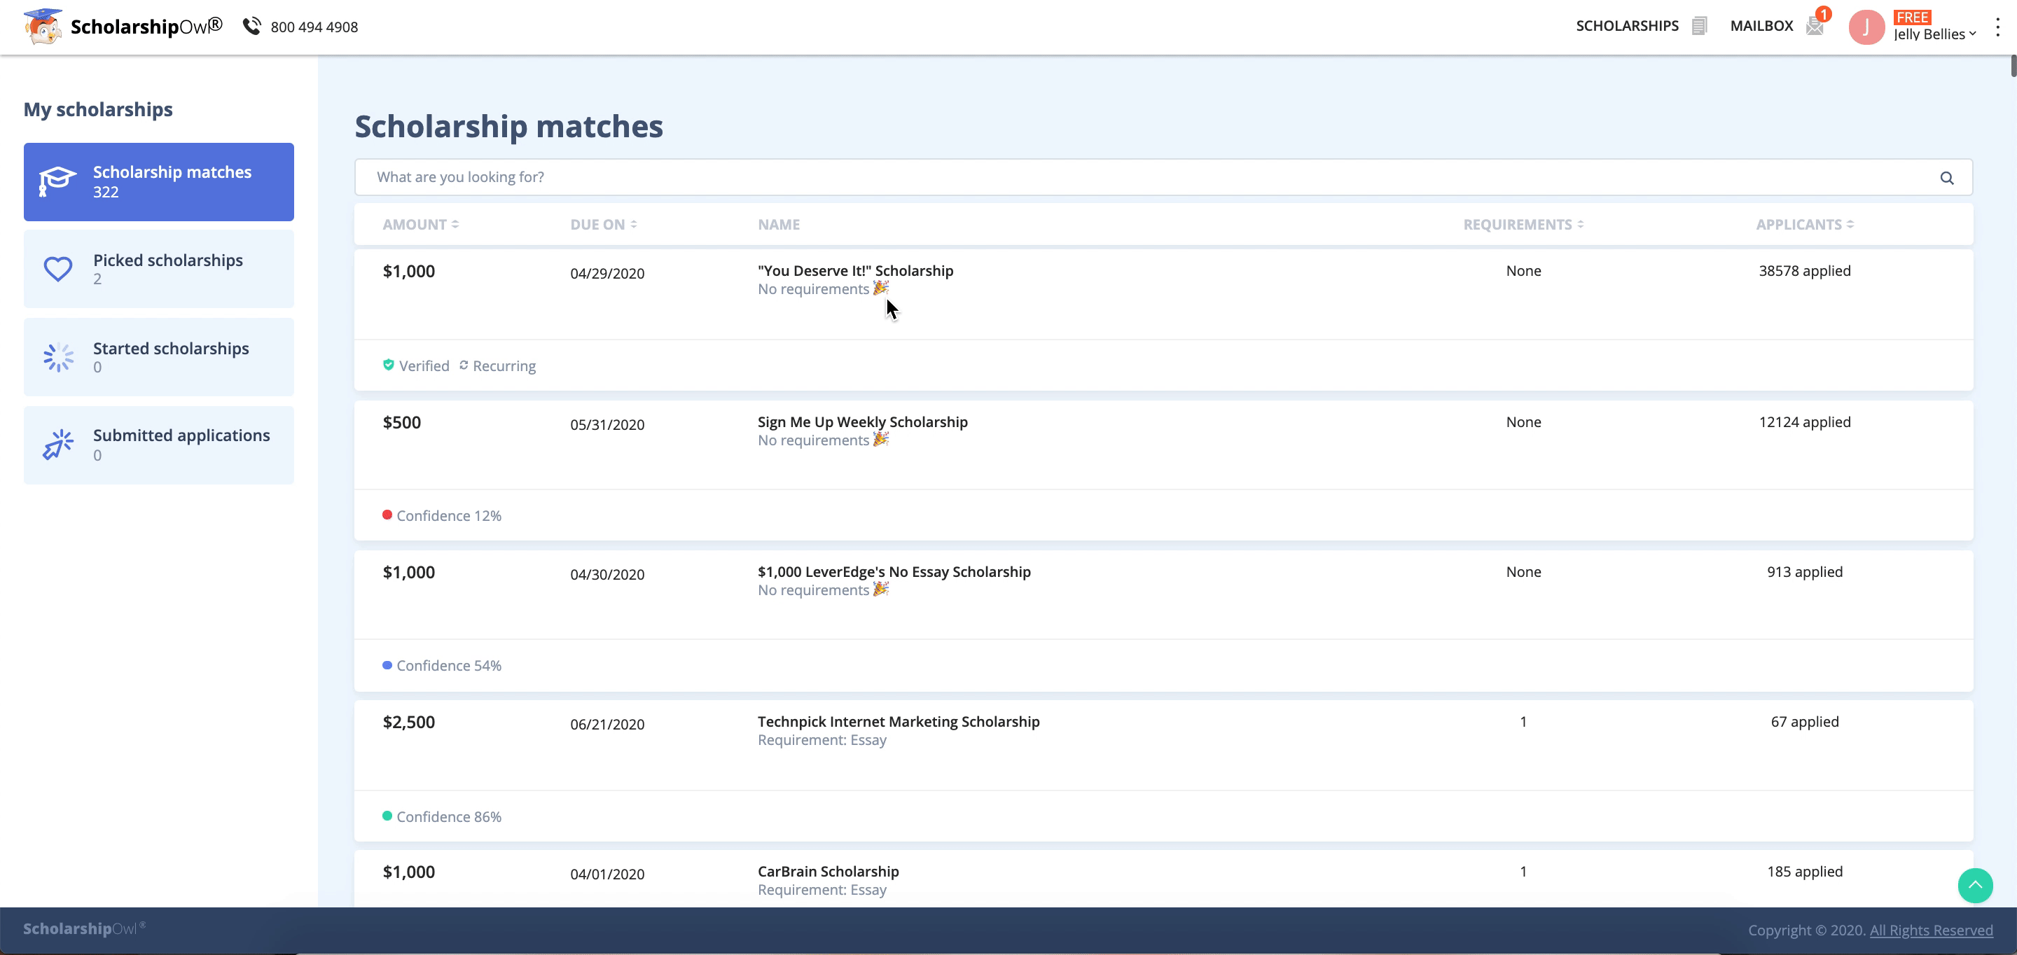Click the red notification badge on mailbox
The width and height of the screenshot is (2017, 955).
(x=1824, y=14)
